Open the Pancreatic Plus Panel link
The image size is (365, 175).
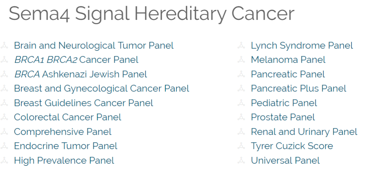click(298, 89)
